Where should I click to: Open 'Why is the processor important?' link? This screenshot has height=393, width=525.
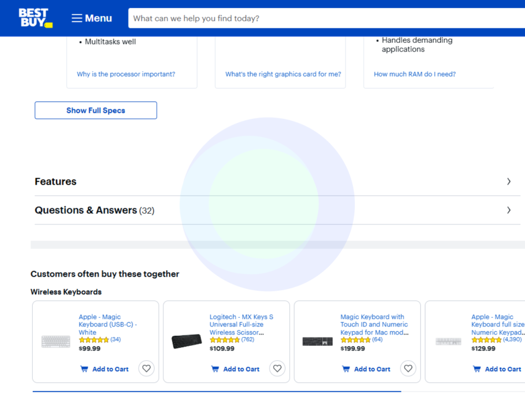click(126, 74)
